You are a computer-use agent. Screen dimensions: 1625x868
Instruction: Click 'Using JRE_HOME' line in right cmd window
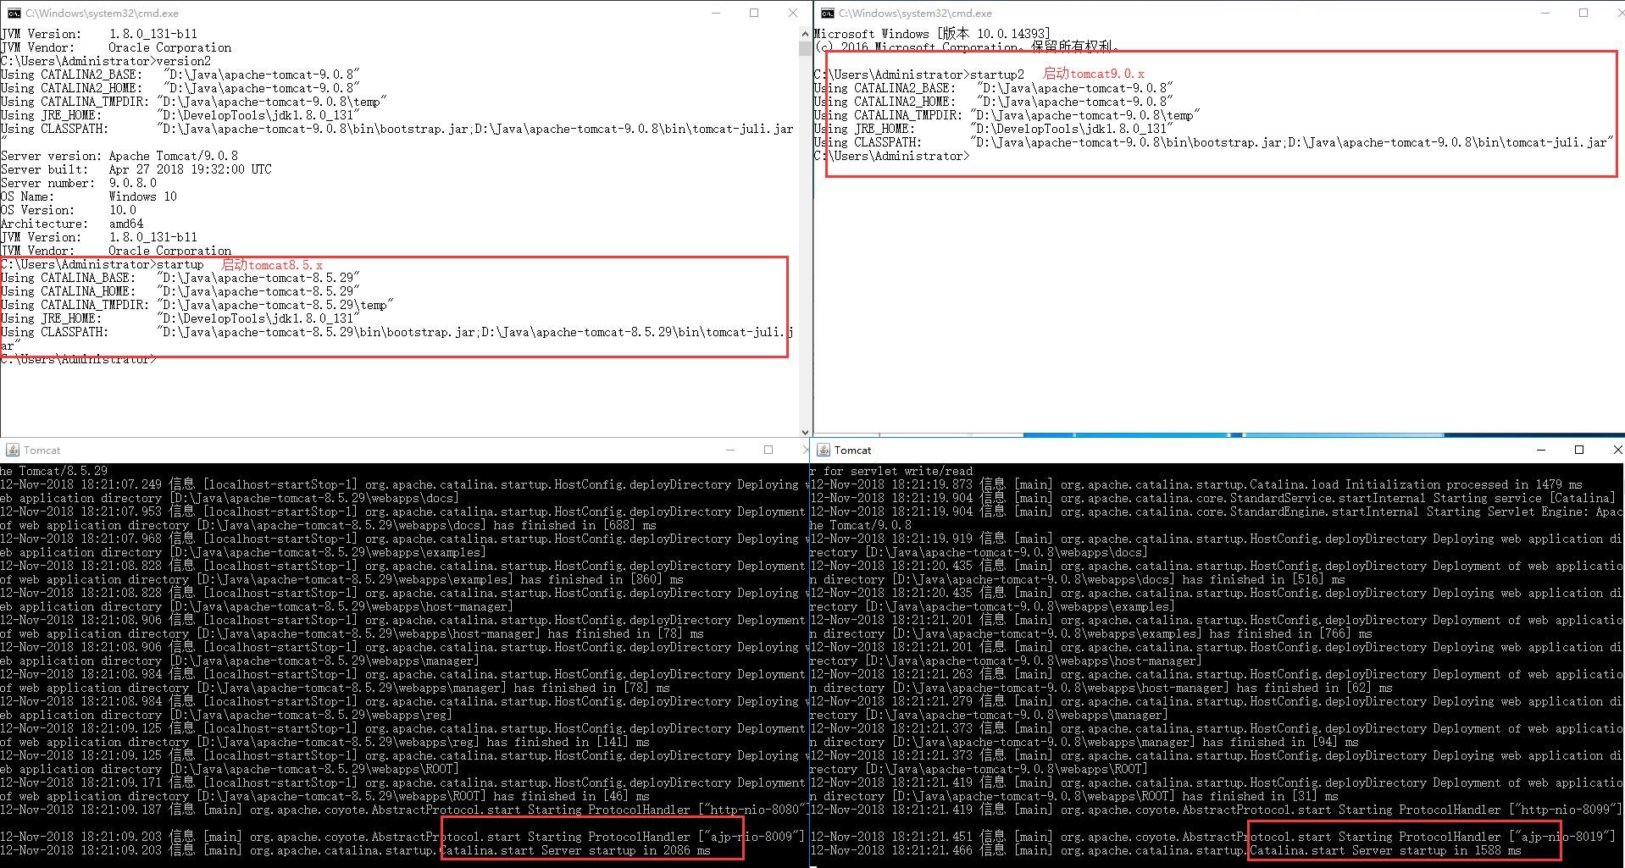tap(993, 129)
